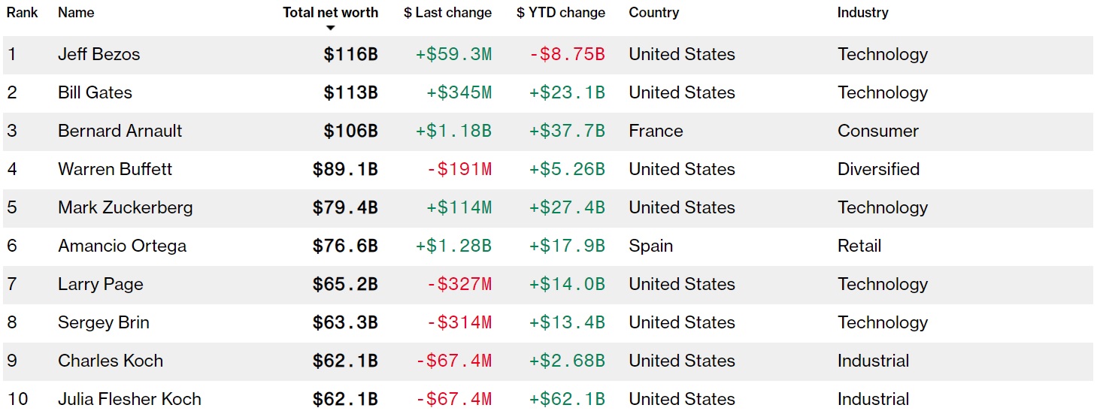1097x417 pixels.
Task: Click Sergey Brin's name
Action: pos(103,323)
